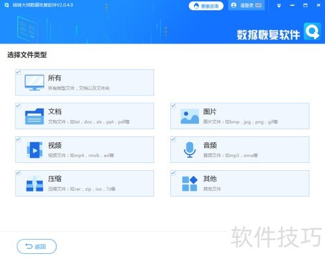Screen dimensions: 325x261
Task: Click the folder icon for 文档
Action: point(34,116)
